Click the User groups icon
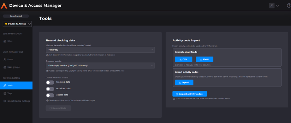 [x=5, y=67]
